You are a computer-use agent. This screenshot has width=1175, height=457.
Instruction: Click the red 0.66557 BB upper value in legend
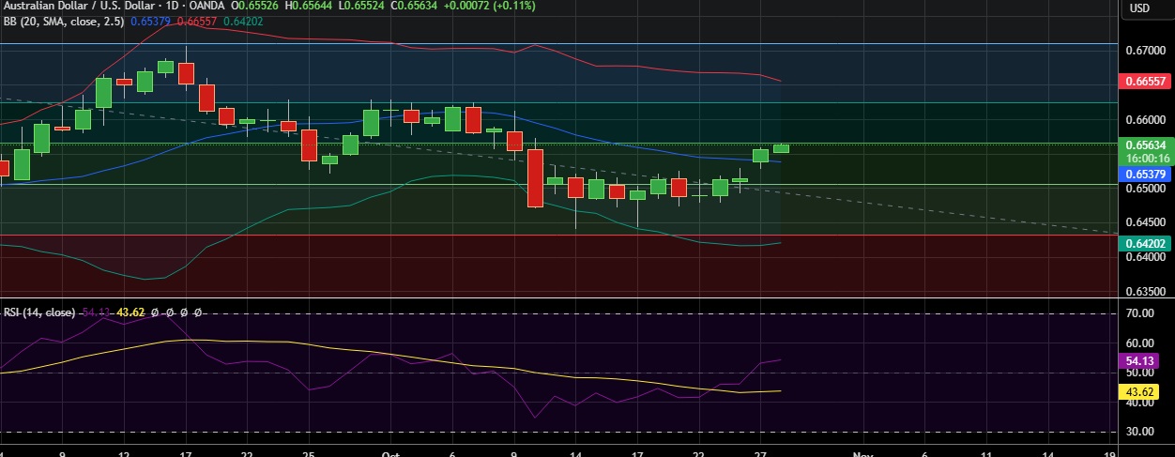pos(195,20)
